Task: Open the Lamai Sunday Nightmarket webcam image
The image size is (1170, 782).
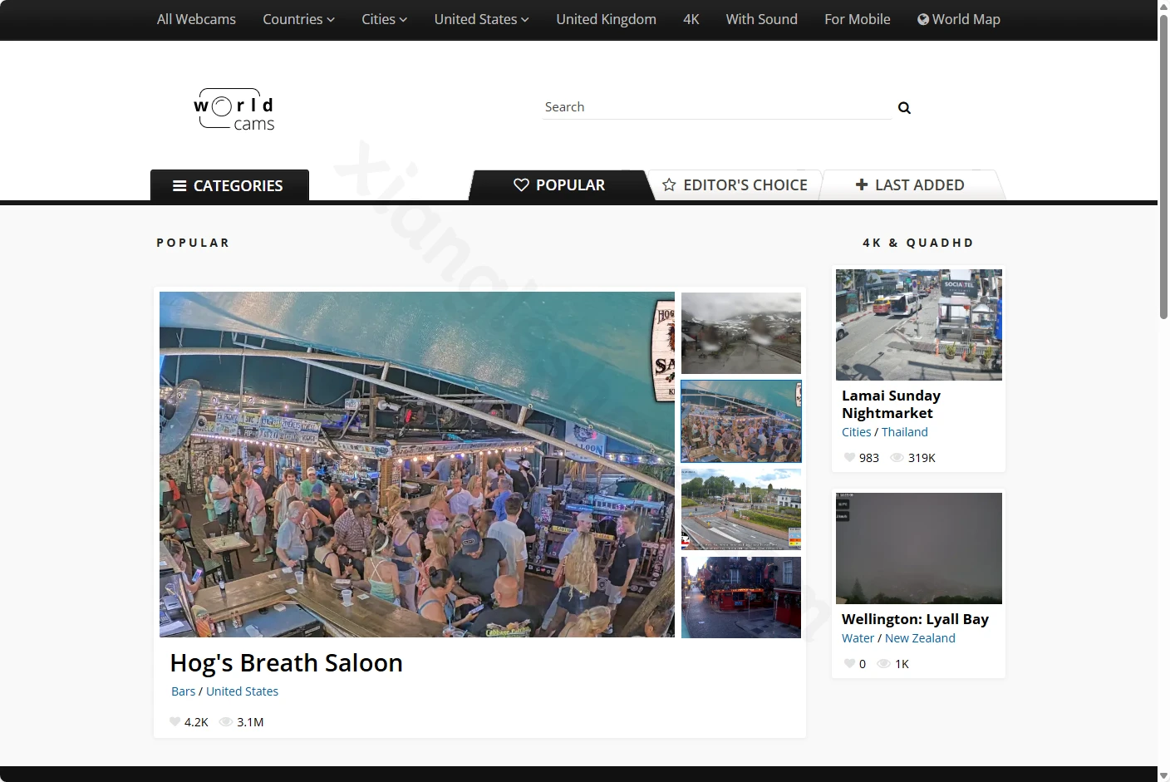Action: 919,325
